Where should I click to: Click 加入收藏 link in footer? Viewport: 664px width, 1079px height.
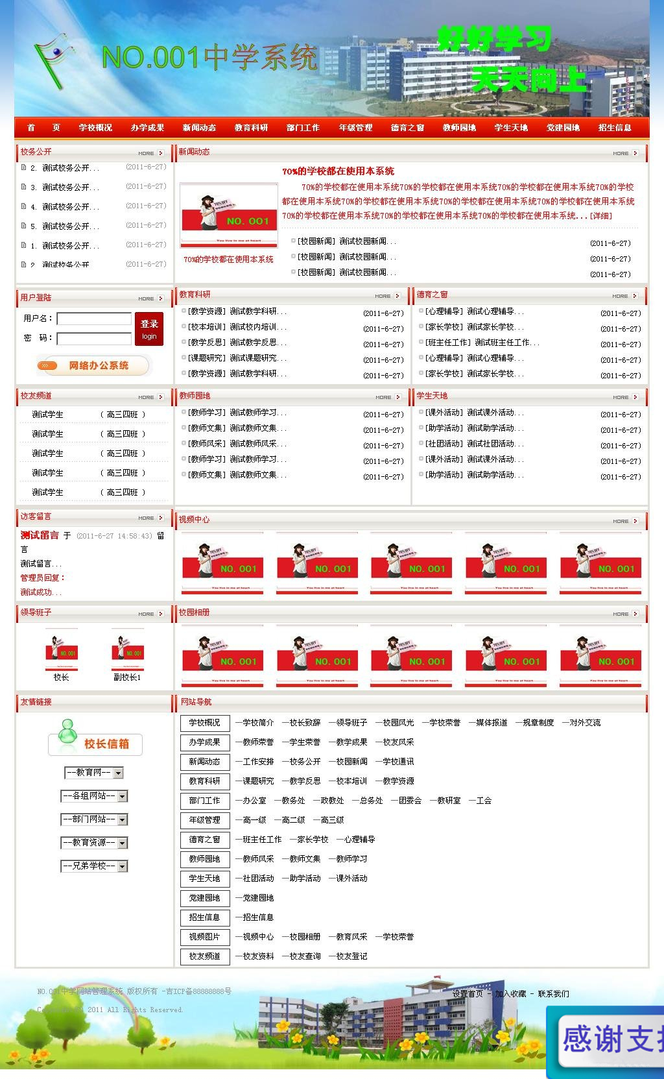(510, 994)
